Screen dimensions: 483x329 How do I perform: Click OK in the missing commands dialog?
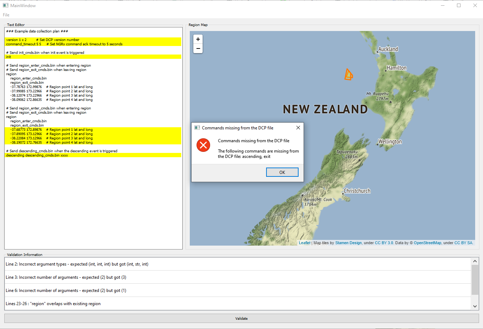pos(282,172)
